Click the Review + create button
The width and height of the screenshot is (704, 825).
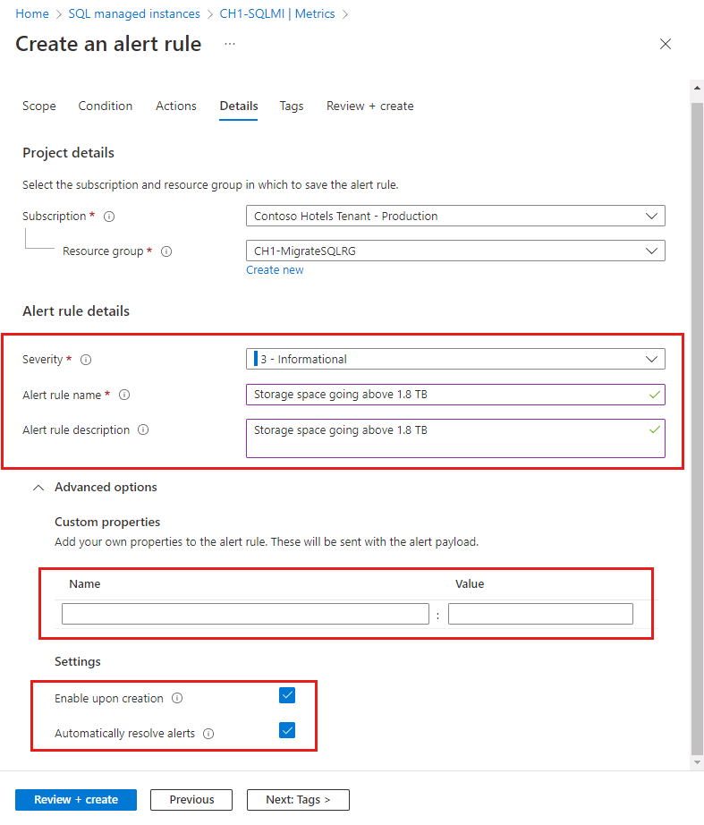tap(75, 799)
